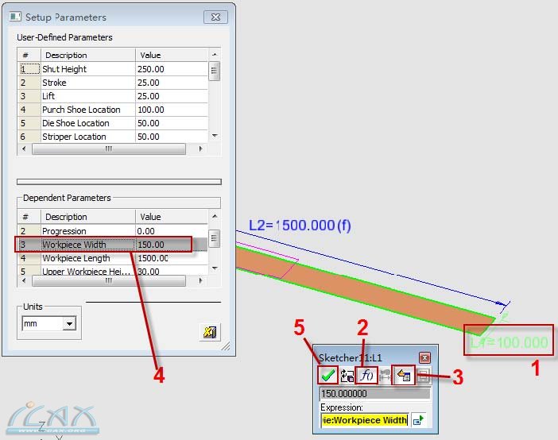The width and height of the screenshot is (558, 440).
Task: Close the Sketcher11:L1 dialog
Action: (424, 357)
